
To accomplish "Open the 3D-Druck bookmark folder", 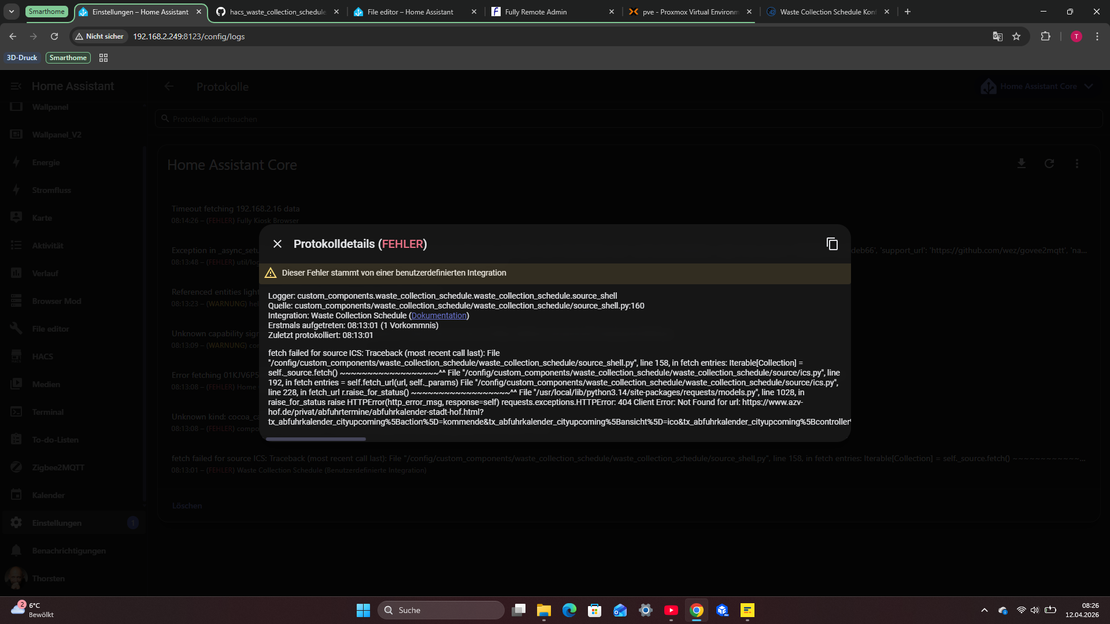I will pyautogui.click(x=22, y=58).
